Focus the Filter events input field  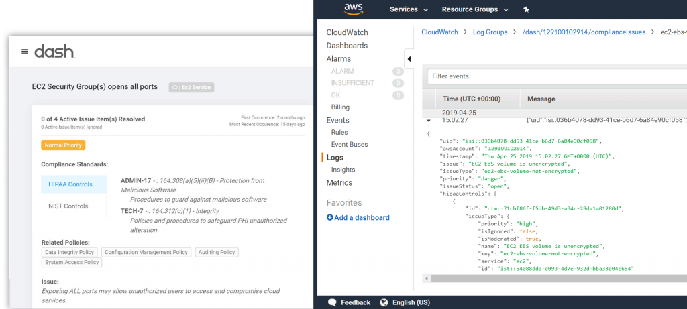coord(557,76)
